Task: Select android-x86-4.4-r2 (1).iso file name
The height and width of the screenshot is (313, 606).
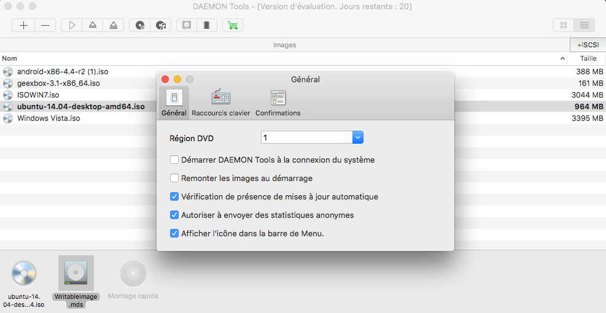Action: click(x=63, y=71)
